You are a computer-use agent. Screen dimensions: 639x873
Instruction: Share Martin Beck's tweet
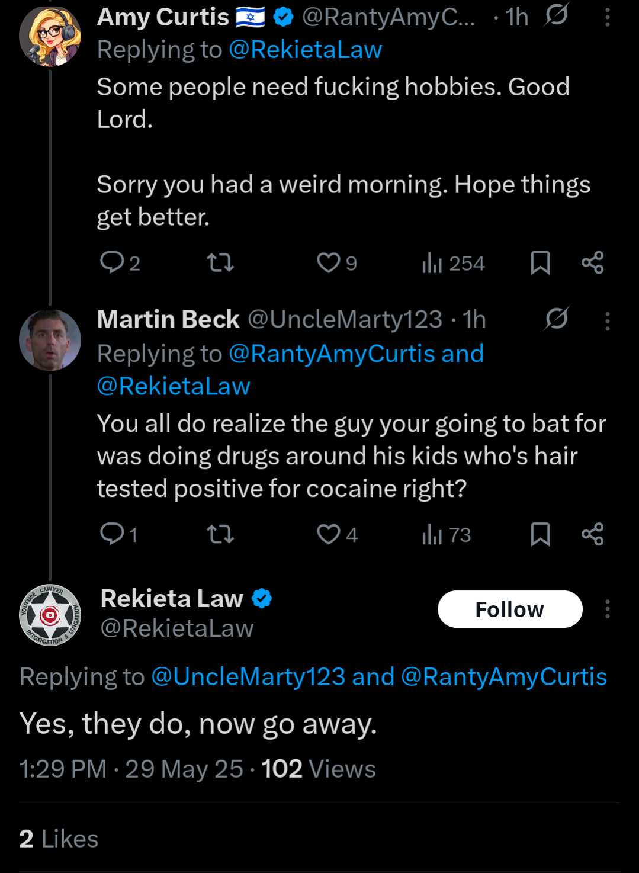pos(592,534)
